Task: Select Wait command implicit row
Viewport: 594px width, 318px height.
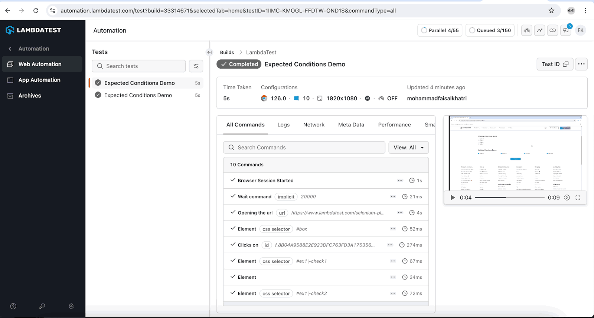Action: [326, 197]
